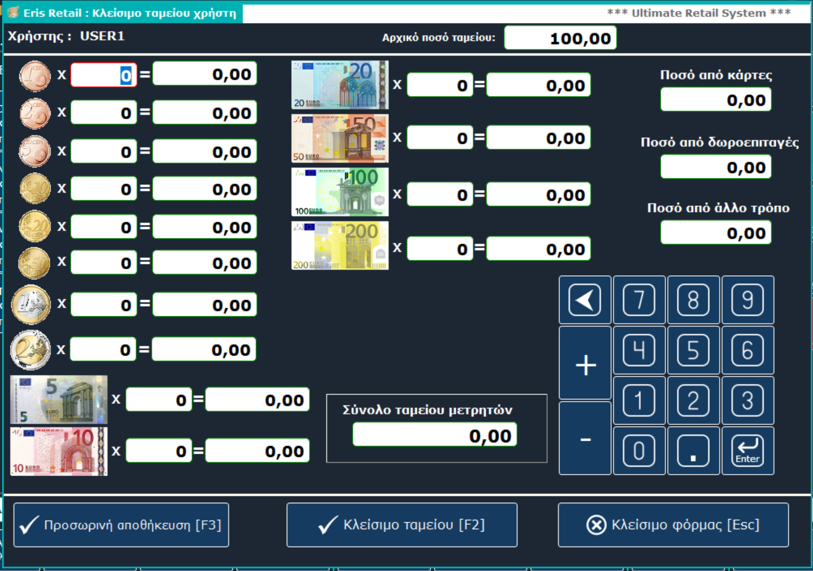
Task: Click the 1 cent total amount field
Action: pos(205,74)
